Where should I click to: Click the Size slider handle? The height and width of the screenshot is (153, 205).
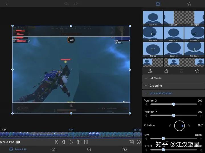163,139
